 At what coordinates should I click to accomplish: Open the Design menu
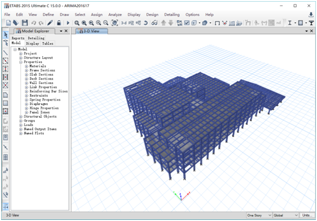(152, 15)
